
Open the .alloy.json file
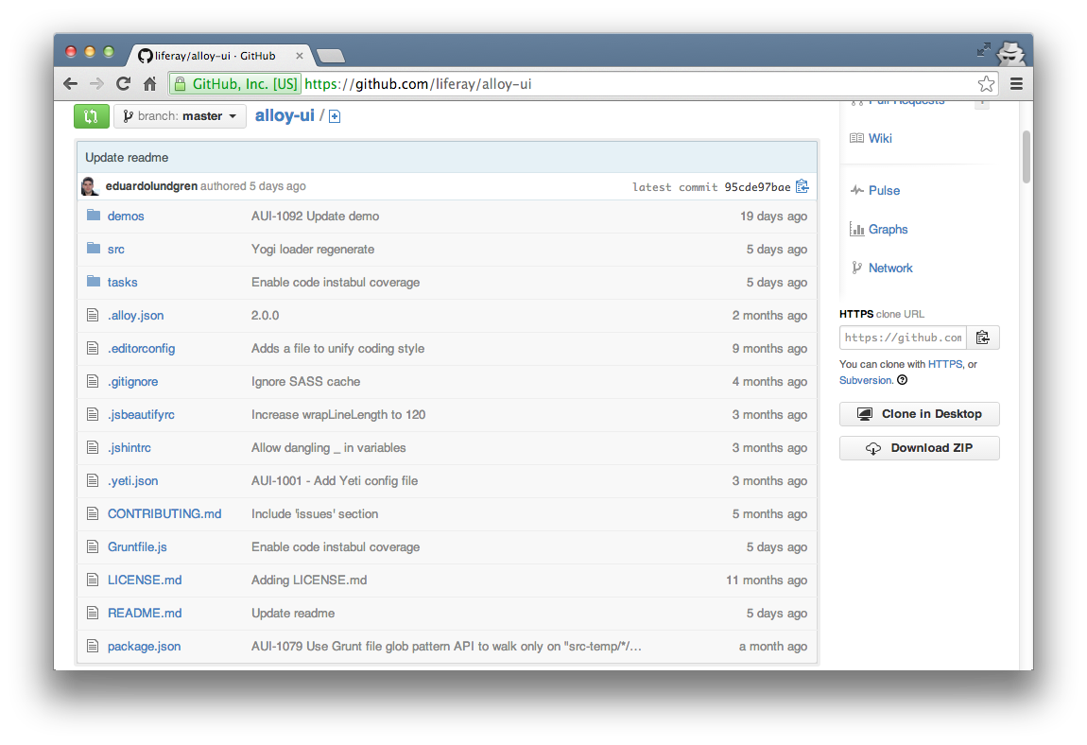(x=135, y=316)
